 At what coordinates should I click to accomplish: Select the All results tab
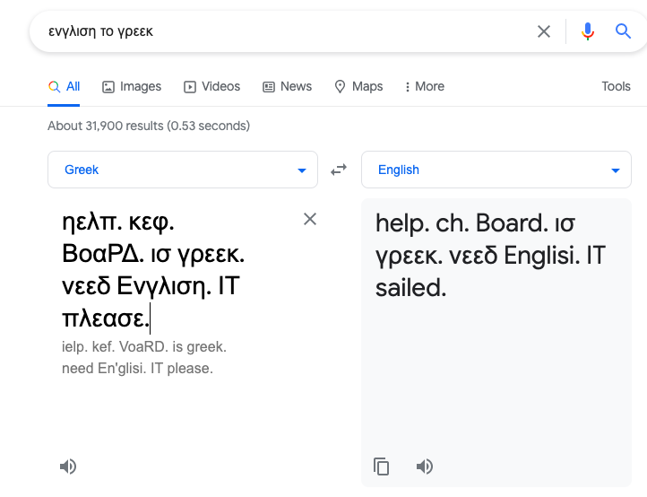tap(64, 86)
